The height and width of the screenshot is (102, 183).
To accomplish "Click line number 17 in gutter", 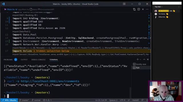I will pyautogui.click(x=7, y=51).
